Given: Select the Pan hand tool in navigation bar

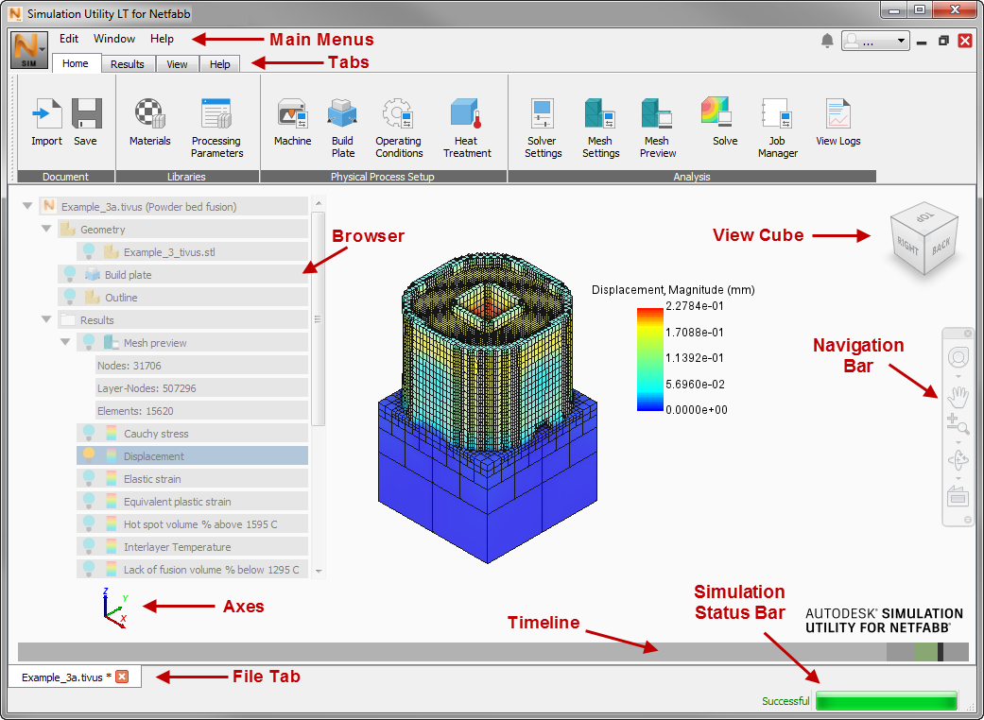Looking at the screenshot, I should coord(958,397).
